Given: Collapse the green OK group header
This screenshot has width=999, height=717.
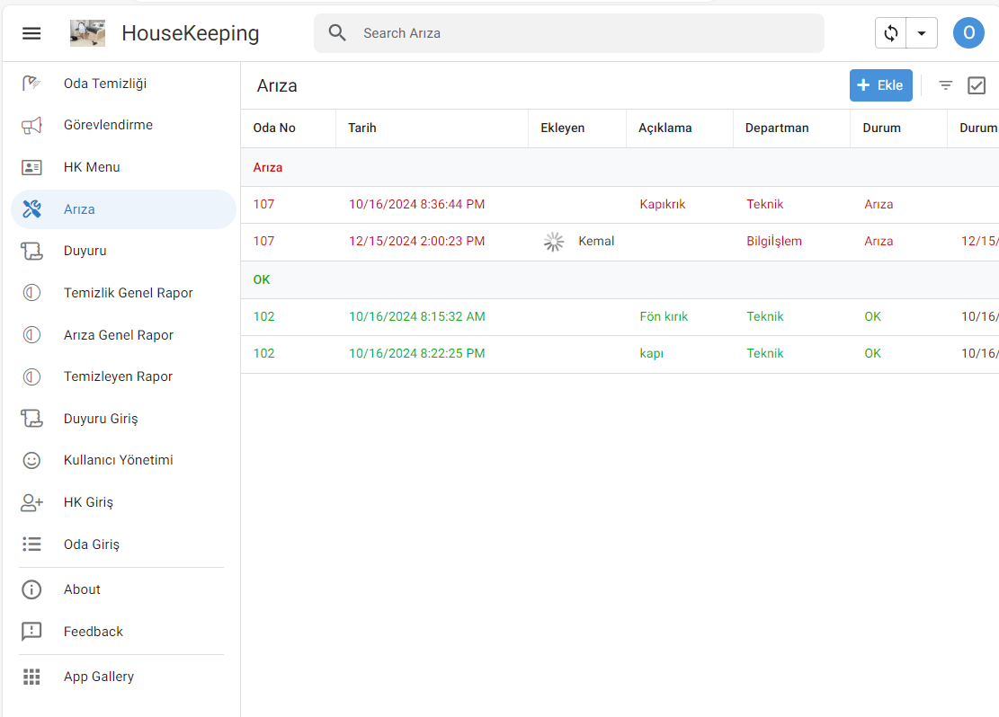Looking at the screenshot, I should click(620, 279).
